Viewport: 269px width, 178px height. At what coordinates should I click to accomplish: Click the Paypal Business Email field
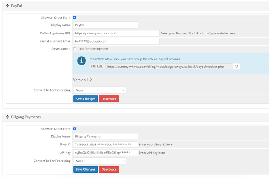click(x=116, y=42)
